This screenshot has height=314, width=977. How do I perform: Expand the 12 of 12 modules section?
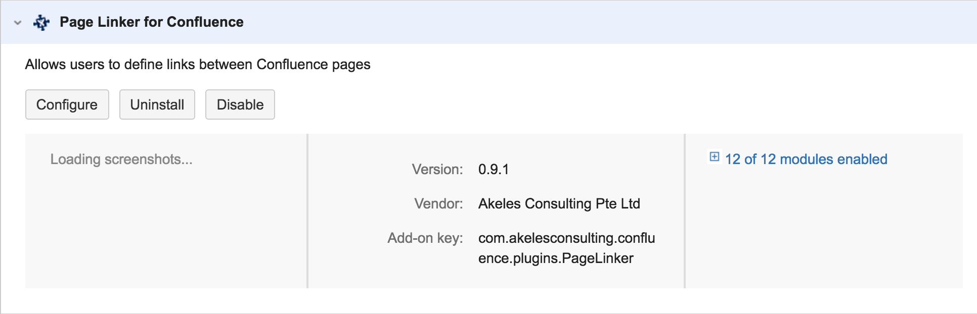(806, 159)
